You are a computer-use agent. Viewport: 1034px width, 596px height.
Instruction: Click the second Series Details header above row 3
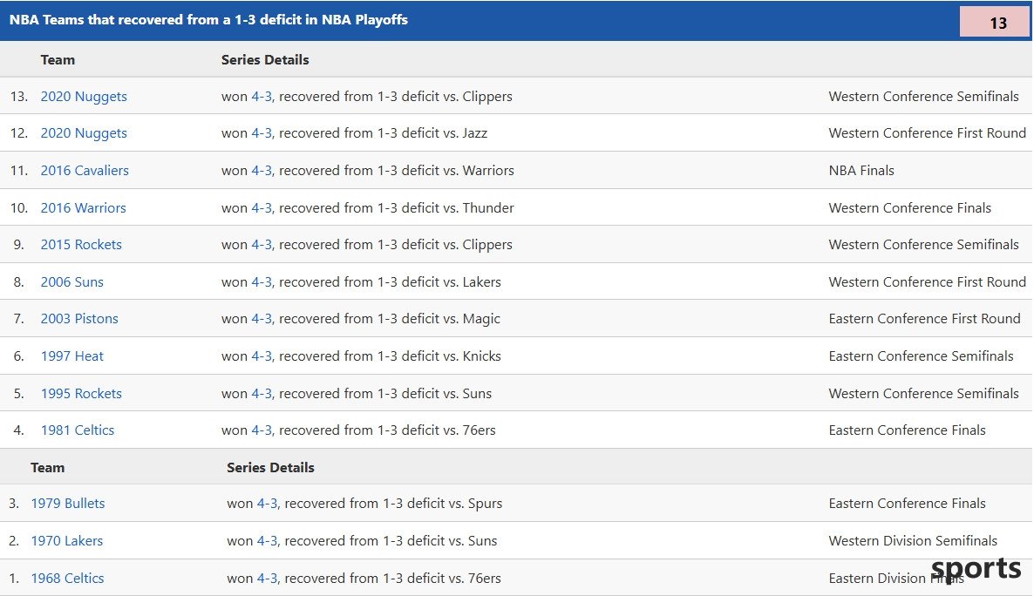[x=270, y=467]
